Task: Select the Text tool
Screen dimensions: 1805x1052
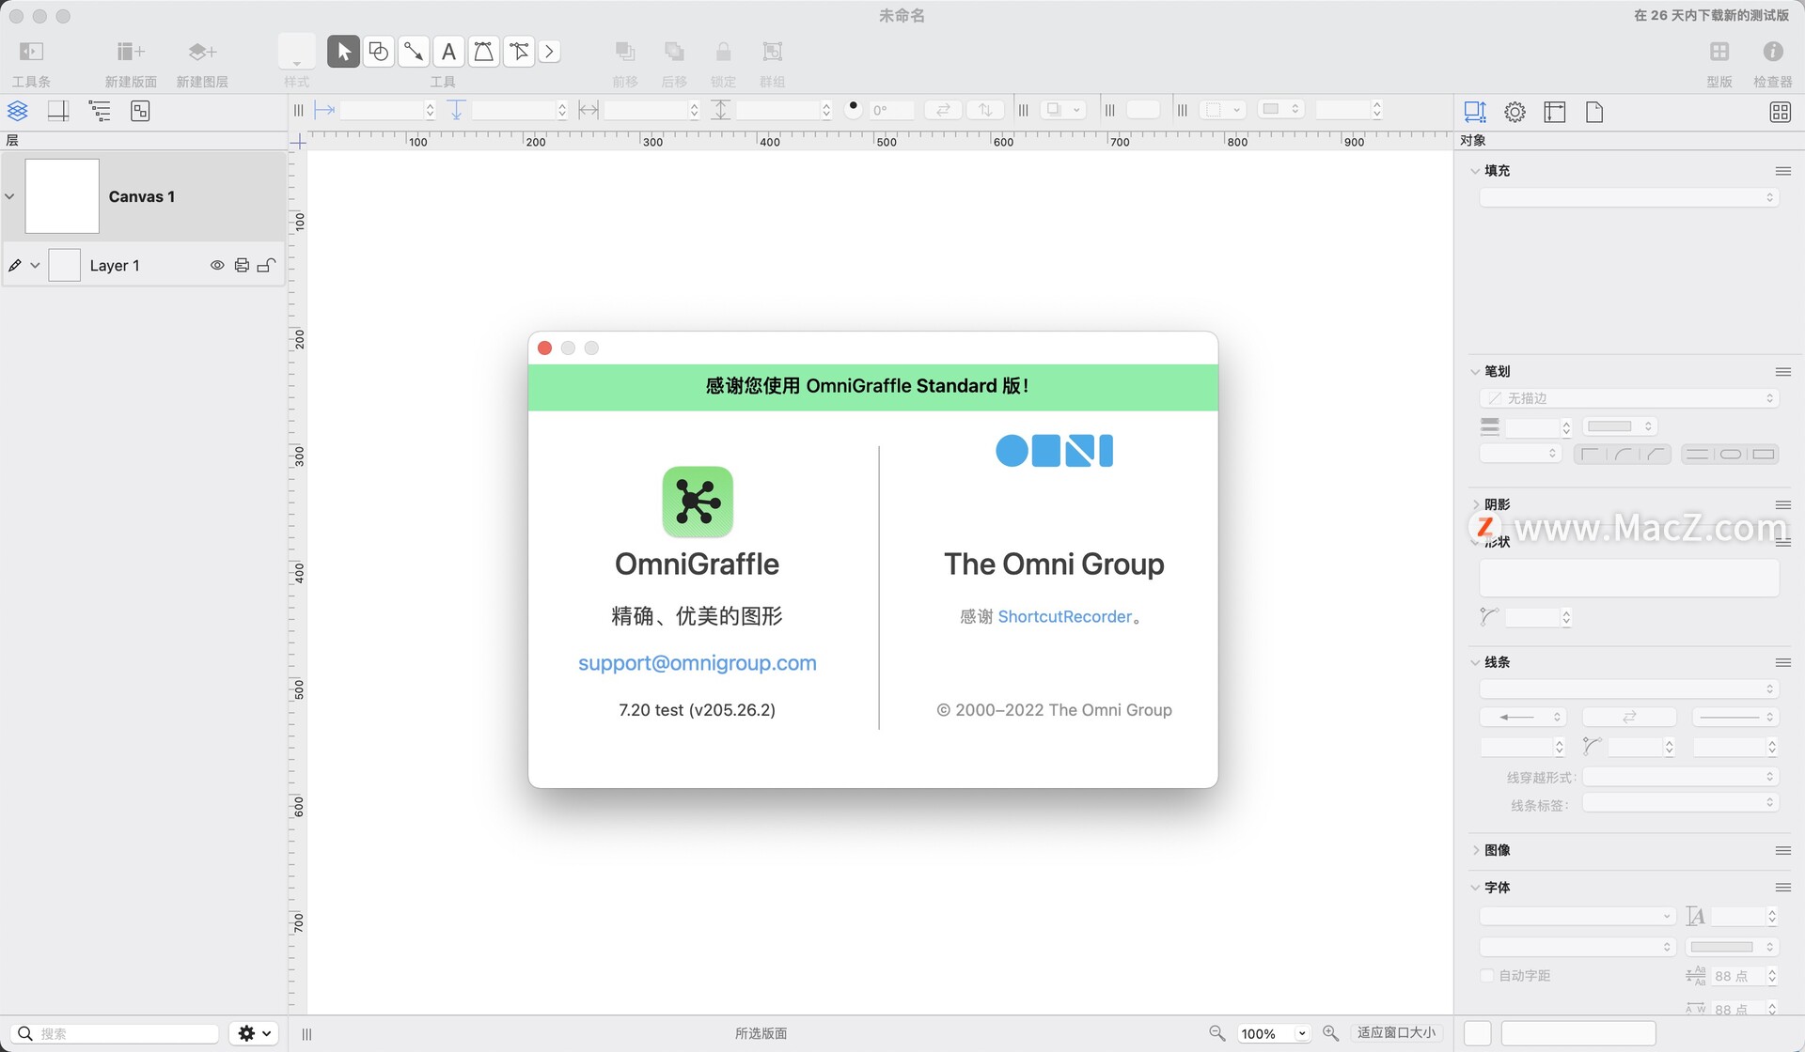Action: [448, 52]
